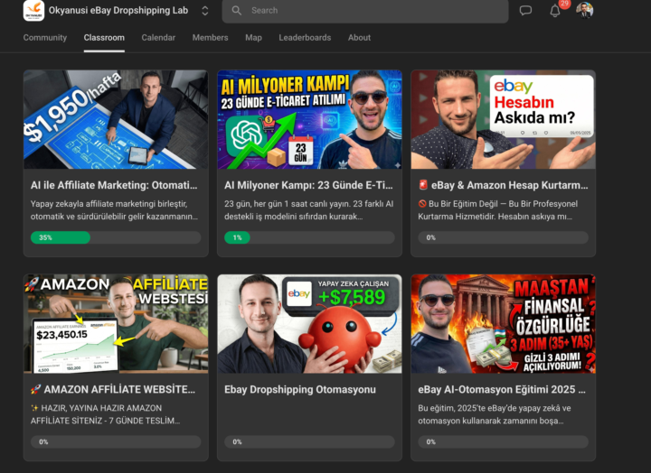This screenshot has width=651, height=473.
Task: Click the notification count badge 29
Action: coord(564,4)
